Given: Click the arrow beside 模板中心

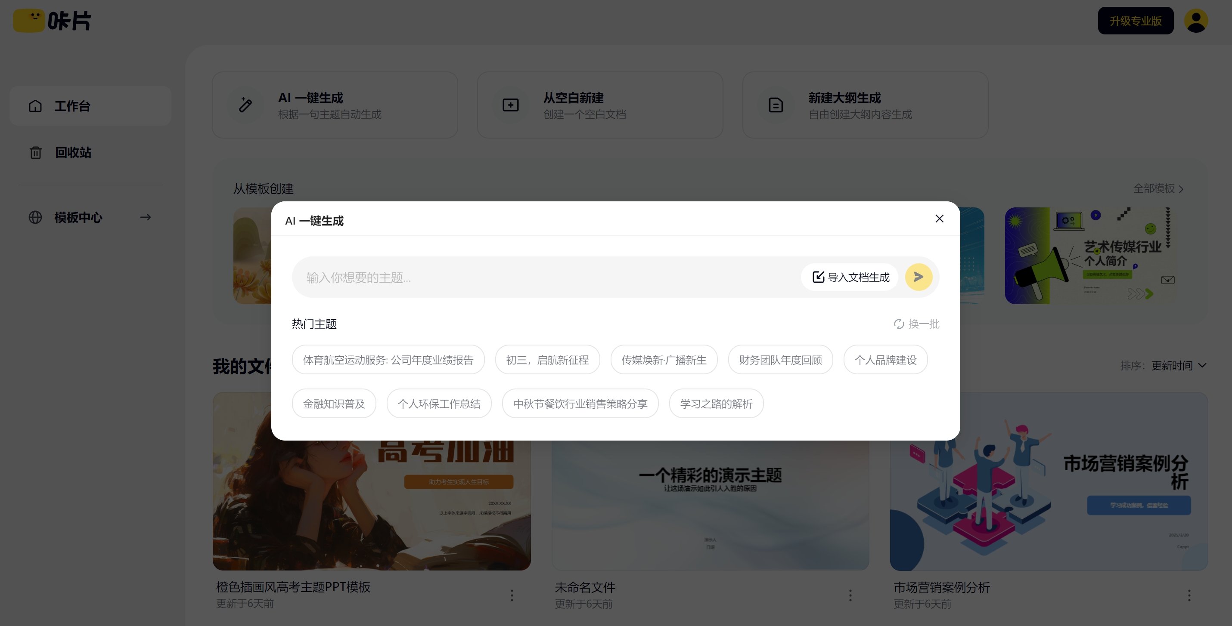Looking at the screenshot, I should [x=145, y=217].
